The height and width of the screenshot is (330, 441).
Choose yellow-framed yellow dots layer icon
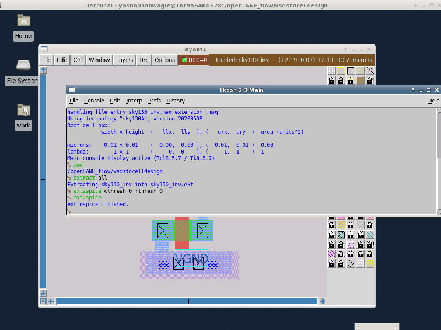(x=370, y=263)
